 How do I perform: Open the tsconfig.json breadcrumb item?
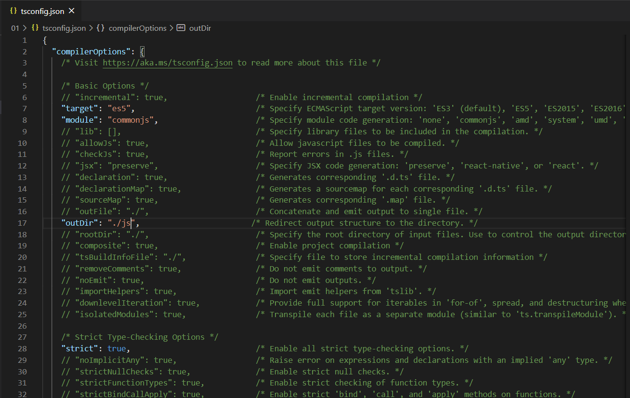64,28
